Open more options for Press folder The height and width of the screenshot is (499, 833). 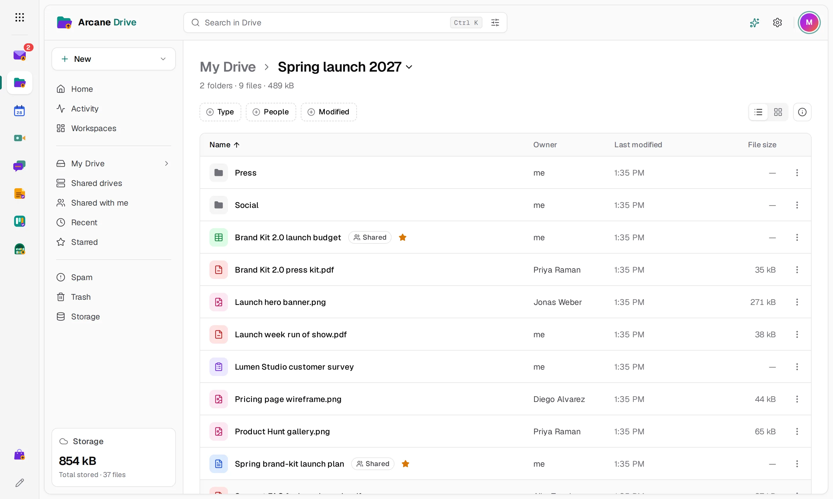point(797,172)
